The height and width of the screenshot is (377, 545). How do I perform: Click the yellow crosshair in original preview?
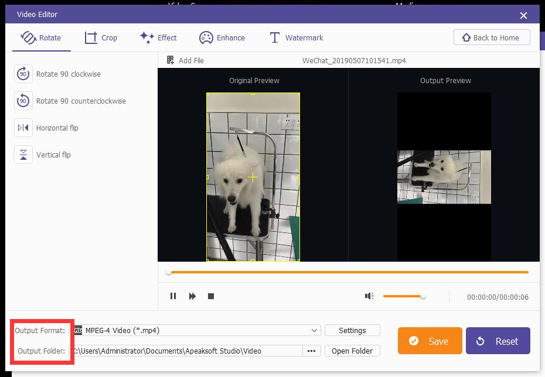253,177
